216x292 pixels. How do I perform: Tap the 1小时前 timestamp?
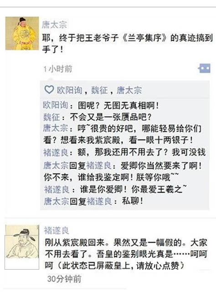click(57, 69)
